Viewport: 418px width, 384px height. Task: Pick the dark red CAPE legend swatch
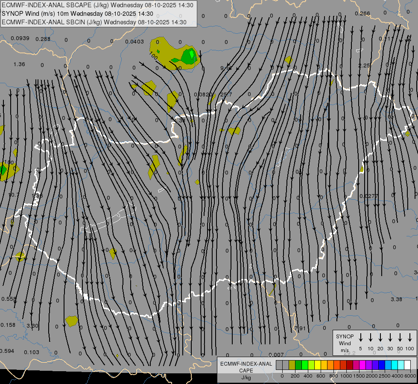[350, 365]
